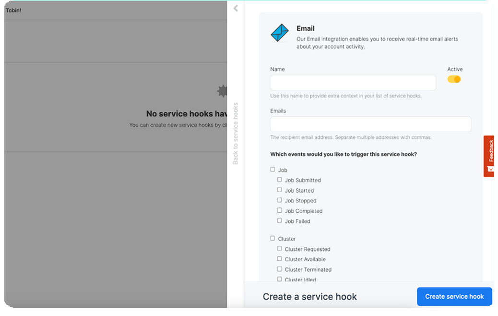Enable the Job Submitted checkbox

tap(280, 180)
